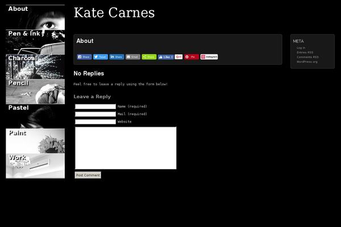Screen dimensions: 341x227
Task: Click the Facebook Like button
Action: (166, 57)
